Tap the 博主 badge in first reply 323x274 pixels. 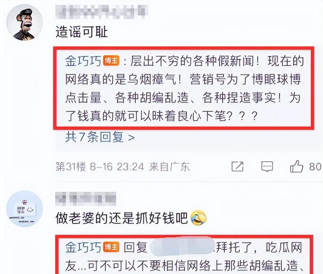(111, 61)
